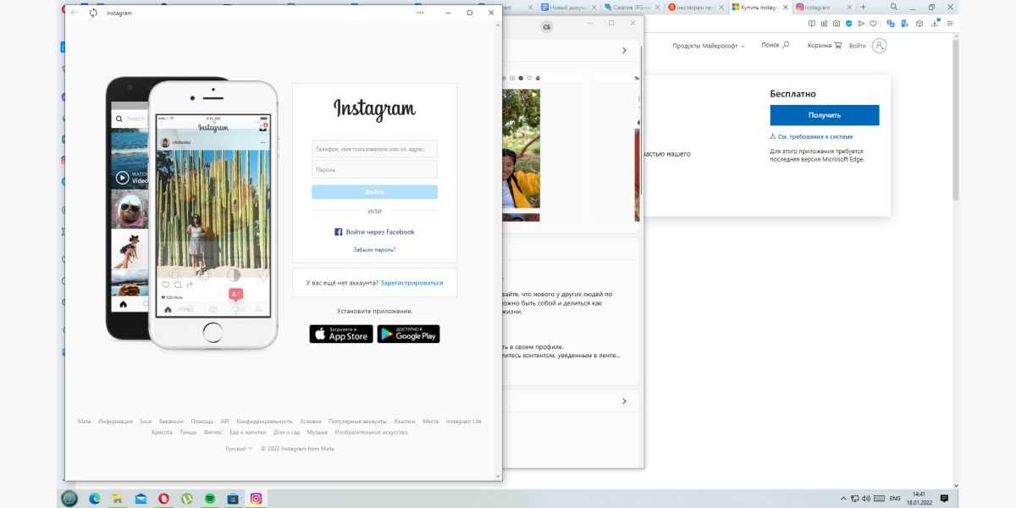Click the heart bookmark icon in Opera address bar

pos(874,24)
